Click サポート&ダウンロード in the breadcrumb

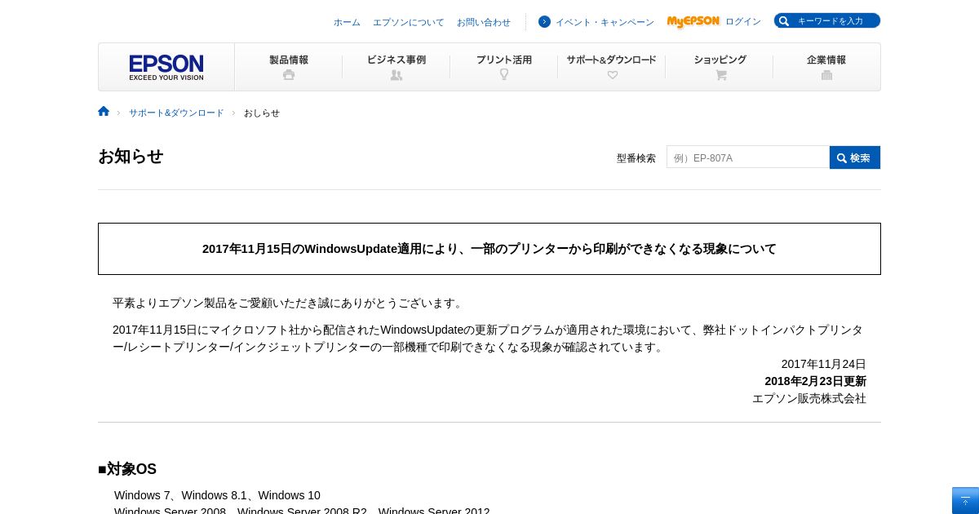[176, 113]
